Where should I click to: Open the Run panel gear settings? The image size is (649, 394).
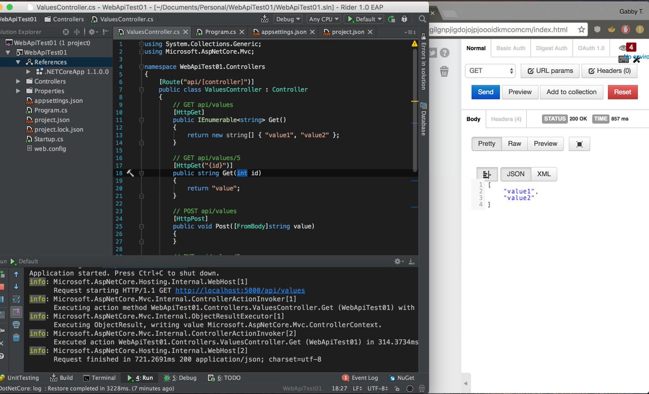(399, 261)
